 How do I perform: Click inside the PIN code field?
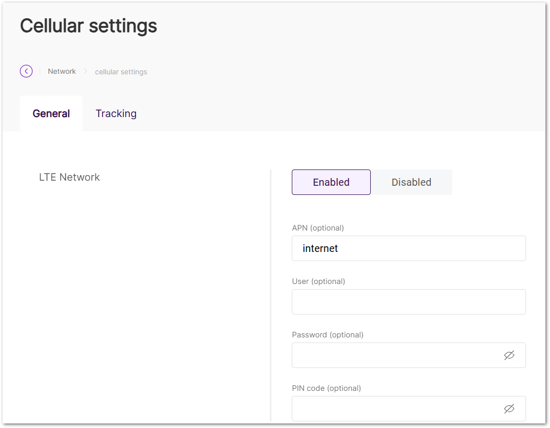click(x=397, y=409)
